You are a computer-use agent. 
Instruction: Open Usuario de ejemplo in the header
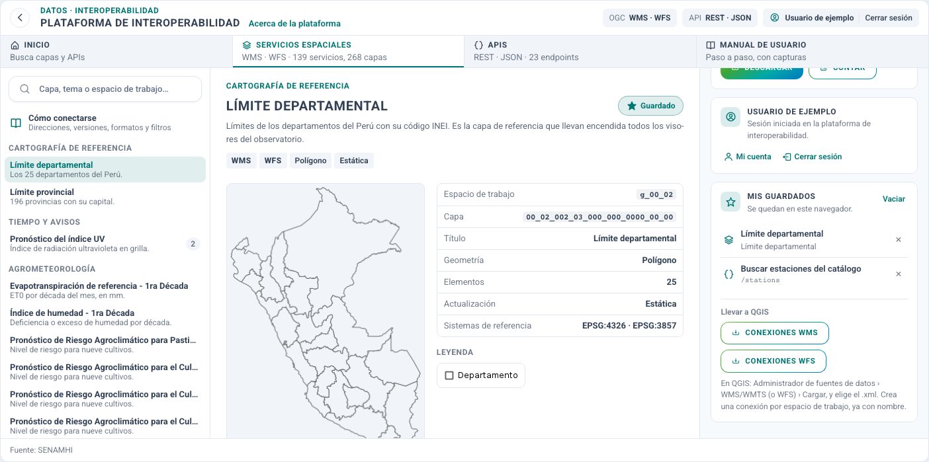click(813, 18)
